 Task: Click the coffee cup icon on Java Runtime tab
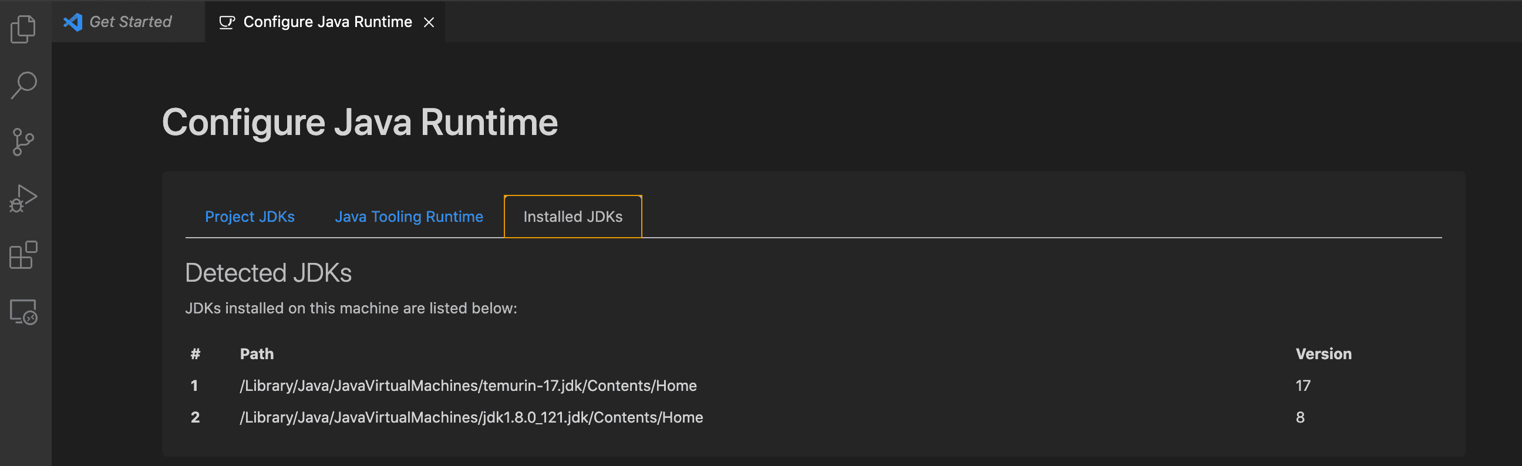(227, 22)
